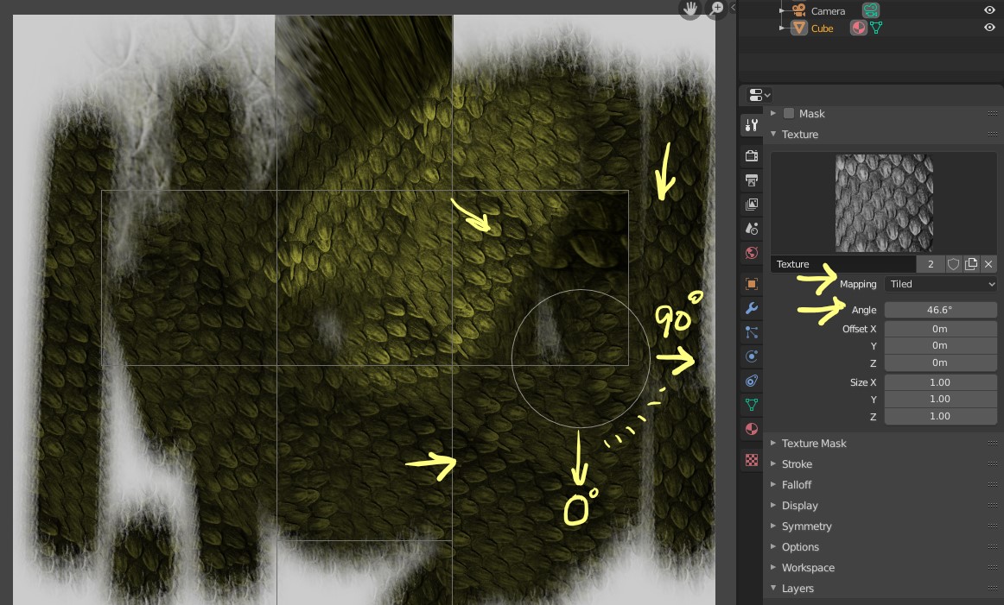The image size is (1004, 605).
Task: Click the new texture datablock copy button
Action: coord(970,264)
